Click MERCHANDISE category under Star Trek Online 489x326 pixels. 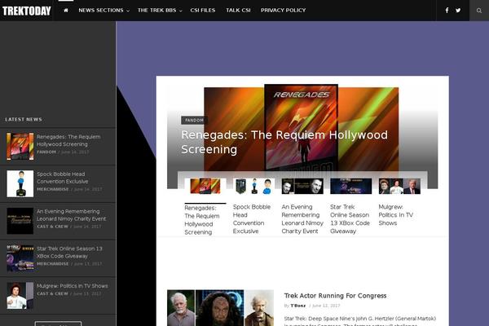(53, 263)
